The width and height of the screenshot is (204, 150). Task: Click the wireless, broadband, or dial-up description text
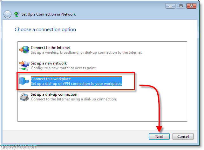click(x=87, y=52)
